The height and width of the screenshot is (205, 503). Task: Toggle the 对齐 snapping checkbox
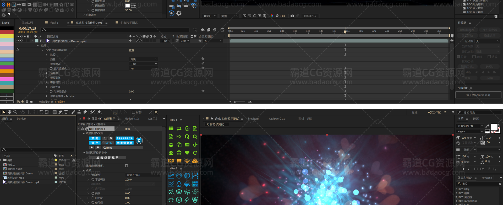(133, 112)
